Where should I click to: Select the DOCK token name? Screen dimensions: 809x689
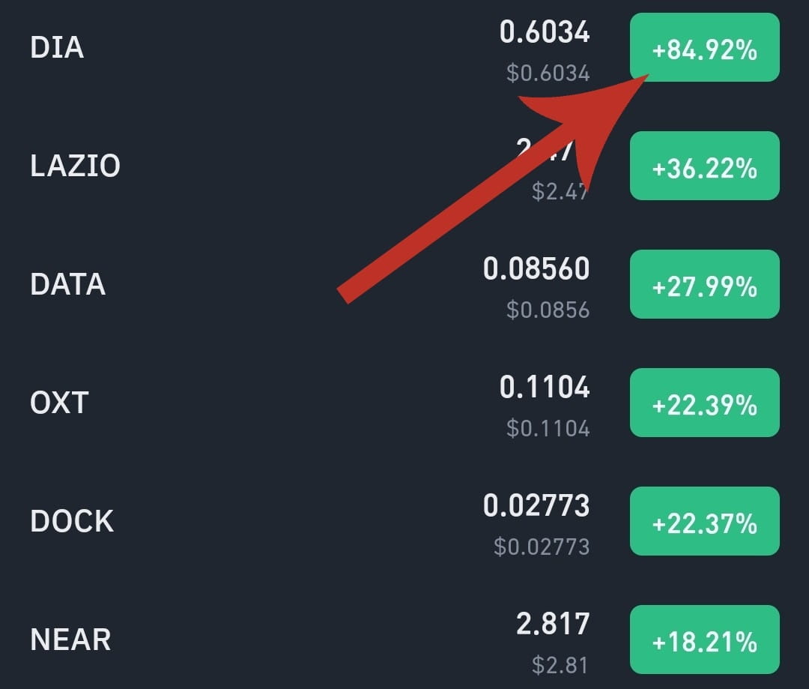pyautogui.click(x=72, y=520)
